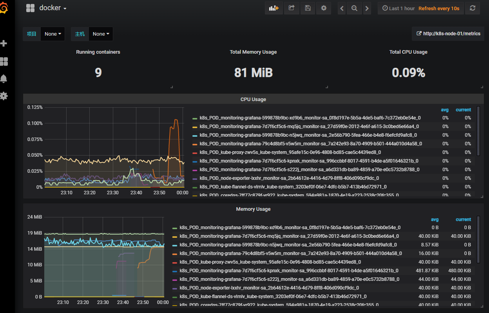Open the Dashboards icon in sidebar

tap(4, 62)
